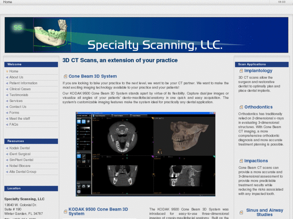The width and height of the screenshot is (293, 219).
Task: Visit Nobel Biocare resource link
Action: click(20, 166)
